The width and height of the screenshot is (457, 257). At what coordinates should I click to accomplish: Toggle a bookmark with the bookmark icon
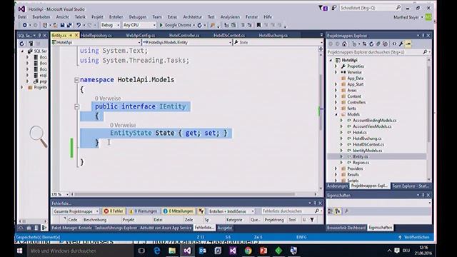[x=258, y=26]
